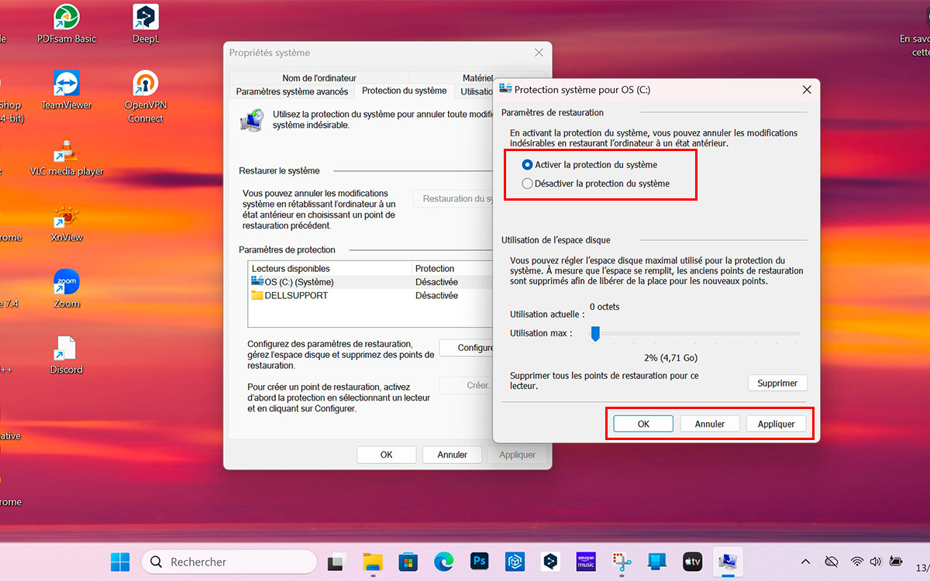Open the 'Nom de l'ordinateur' tab
The width and height of the screenshot is (930, 581).
(320, 77)
